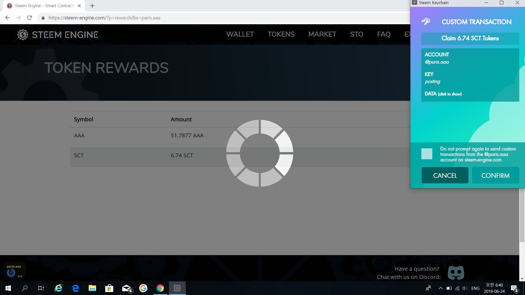
Task: Open the Discord chat icon
Action: point(456,273)
